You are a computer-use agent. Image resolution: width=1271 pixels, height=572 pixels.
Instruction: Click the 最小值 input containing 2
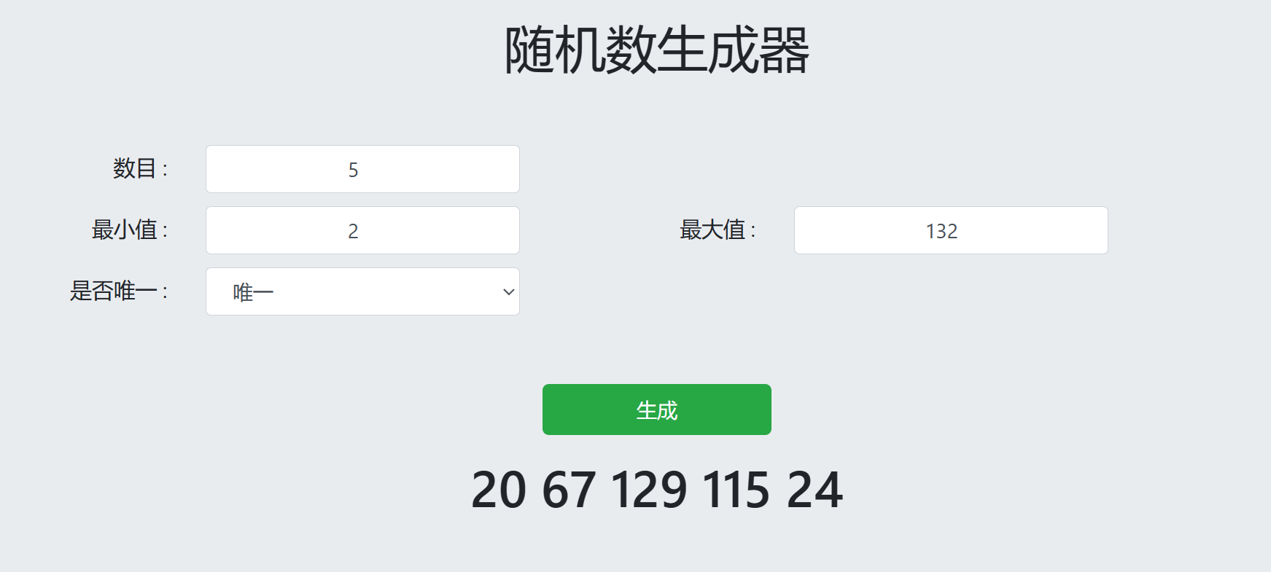pos(362,230)
